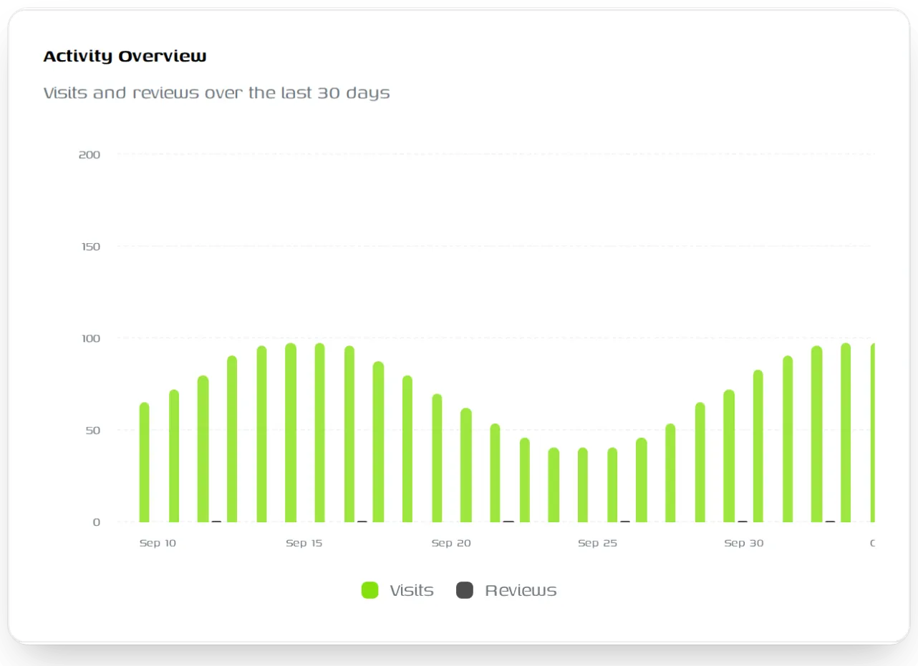The image size is (918, 666).
Task: Click the 50 y-axis value
Action: pos(92,430)
